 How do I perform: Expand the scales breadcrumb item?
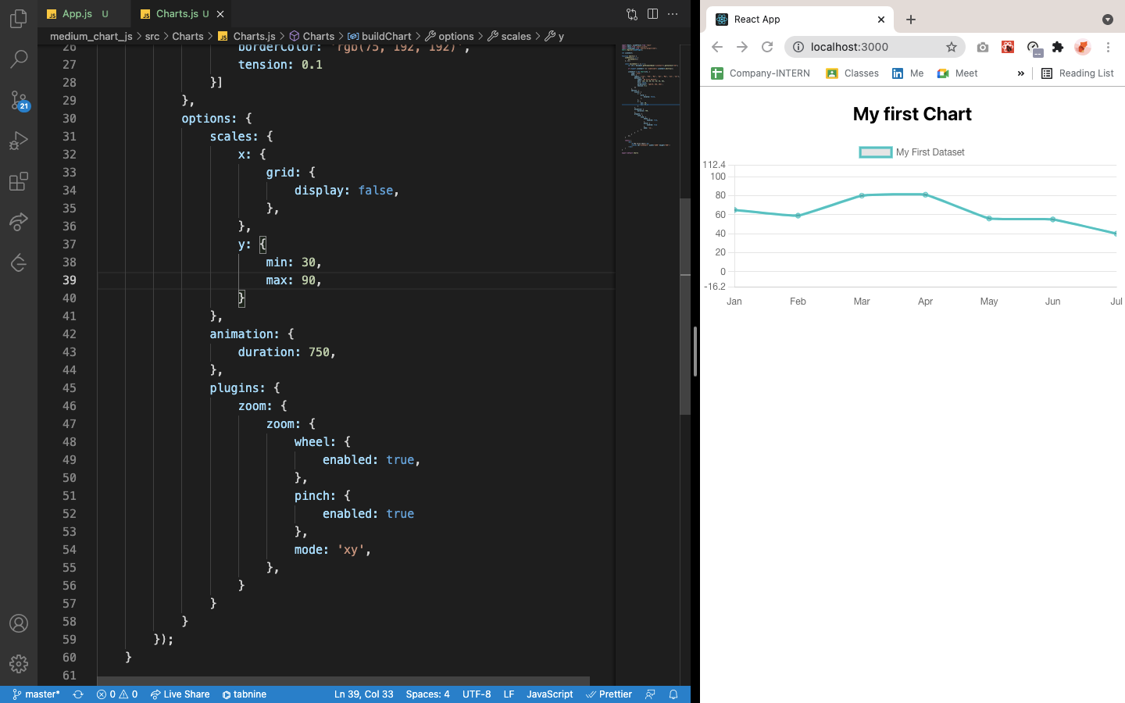(515, 36)
